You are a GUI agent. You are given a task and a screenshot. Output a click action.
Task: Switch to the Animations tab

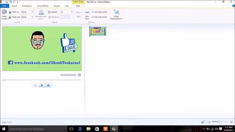click(27, 6)
